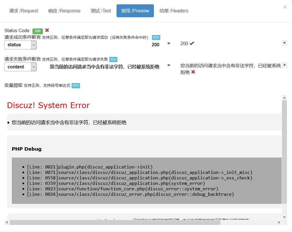Viewport: 292px width, 232px height.
Task: Remove the status 200 assertion row
Action: click(x=284, y=43)
